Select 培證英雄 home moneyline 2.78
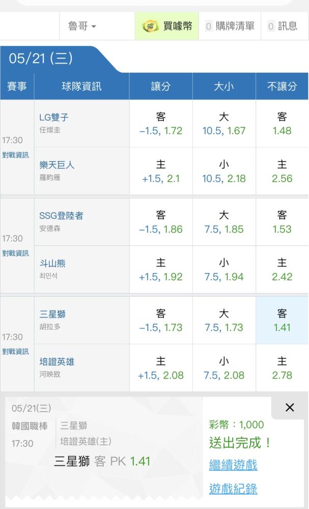309x509 pixels. (x=282, y=368)
